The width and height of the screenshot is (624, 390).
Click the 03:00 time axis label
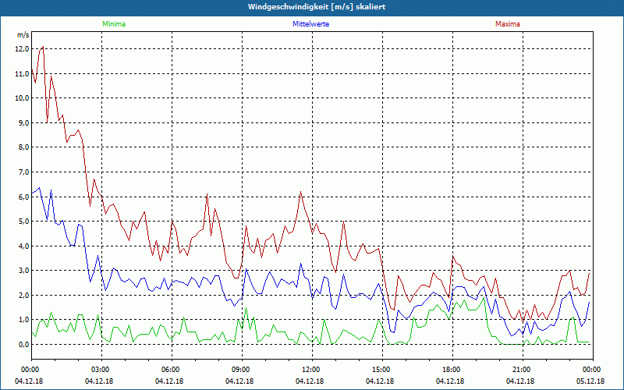pyautogui.click(x=101, y=370)
